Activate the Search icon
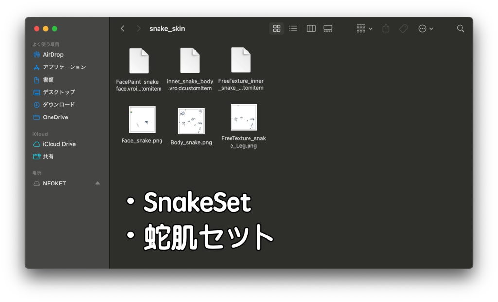This screenshot has height=302, width=498. pyautogui.click(x=460, y=28)
